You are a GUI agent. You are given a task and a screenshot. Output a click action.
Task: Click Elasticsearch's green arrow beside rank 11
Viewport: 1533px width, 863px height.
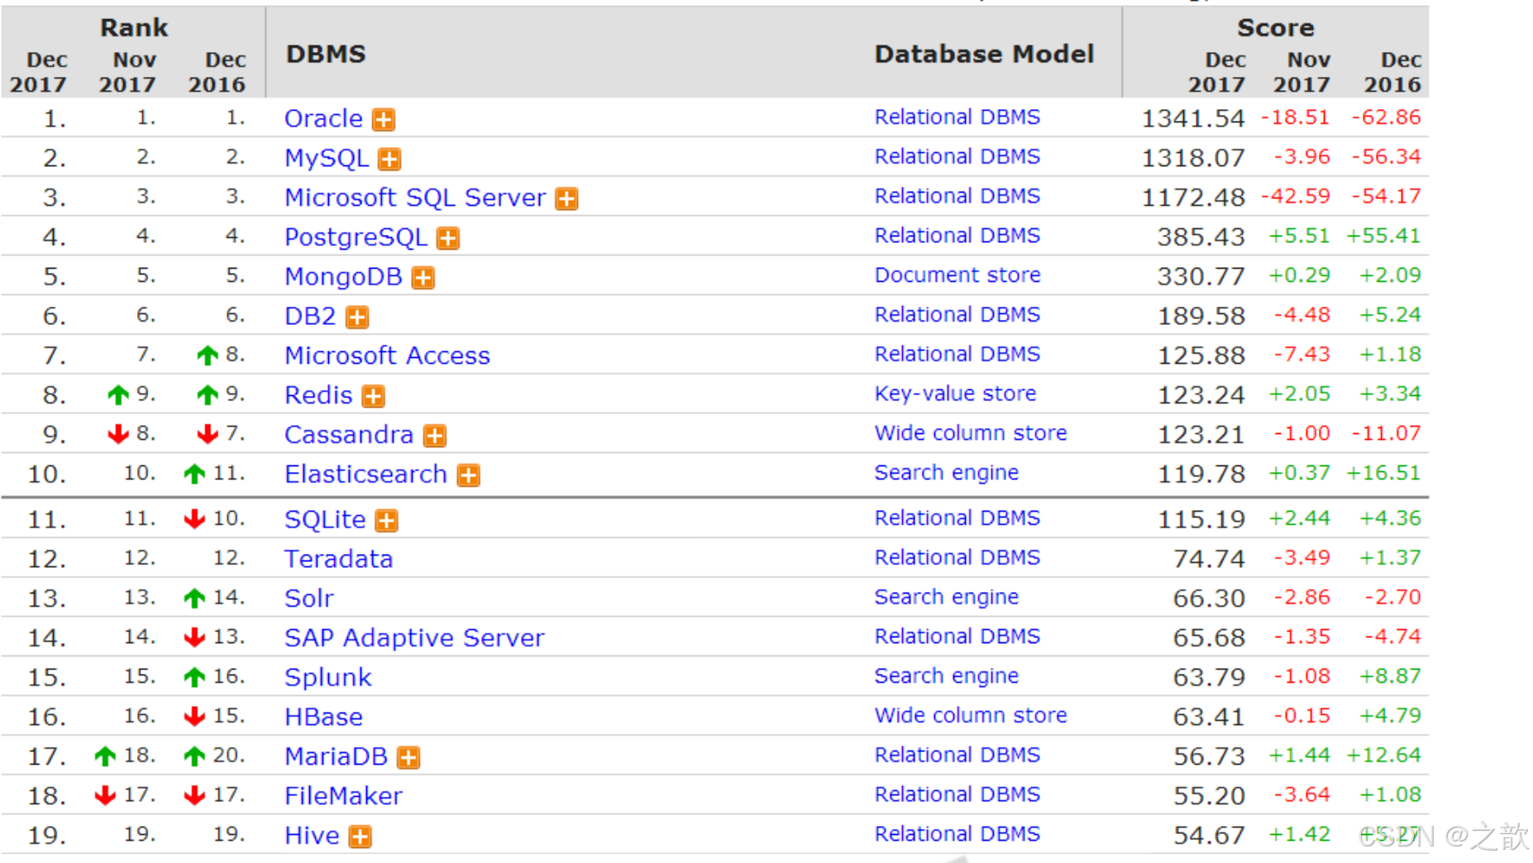pos(194,474)
